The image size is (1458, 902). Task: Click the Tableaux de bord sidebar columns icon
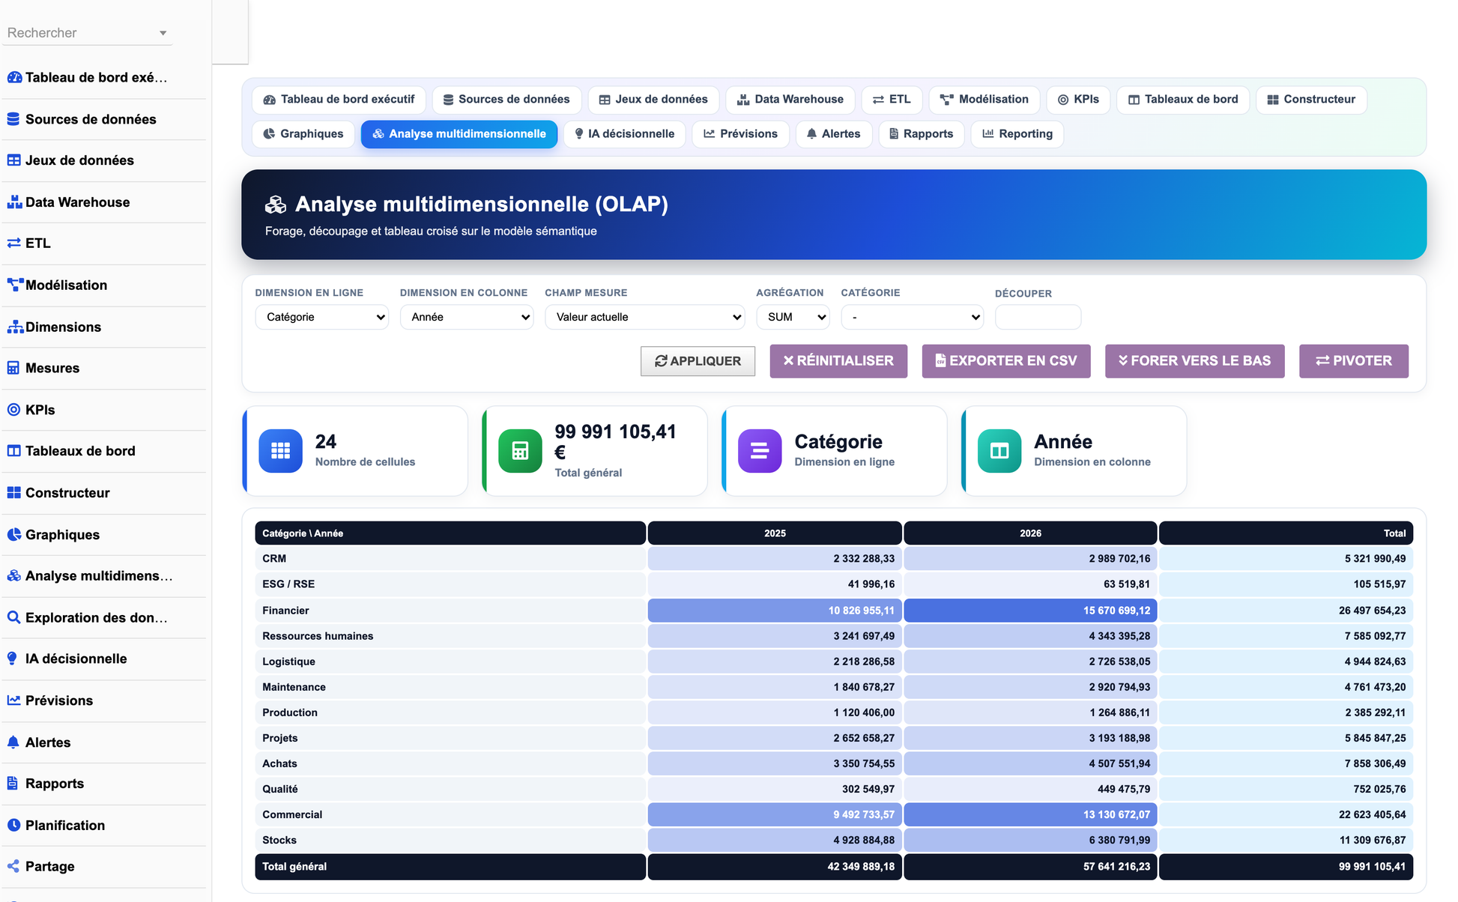(13, 450)
